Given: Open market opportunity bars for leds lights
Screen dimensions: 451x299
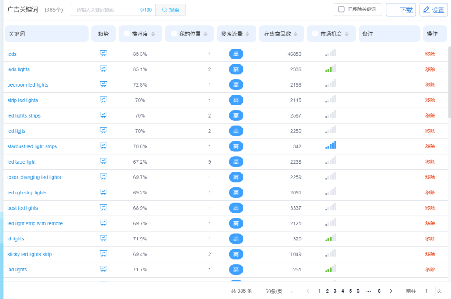Looking at the screenshot, I should pos(331,68).
